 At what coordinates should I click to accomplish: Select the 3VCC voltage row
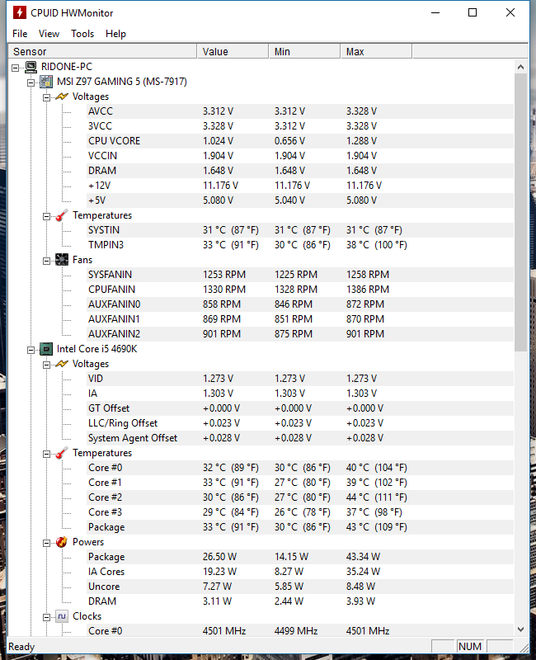click(x=300, y=126)
